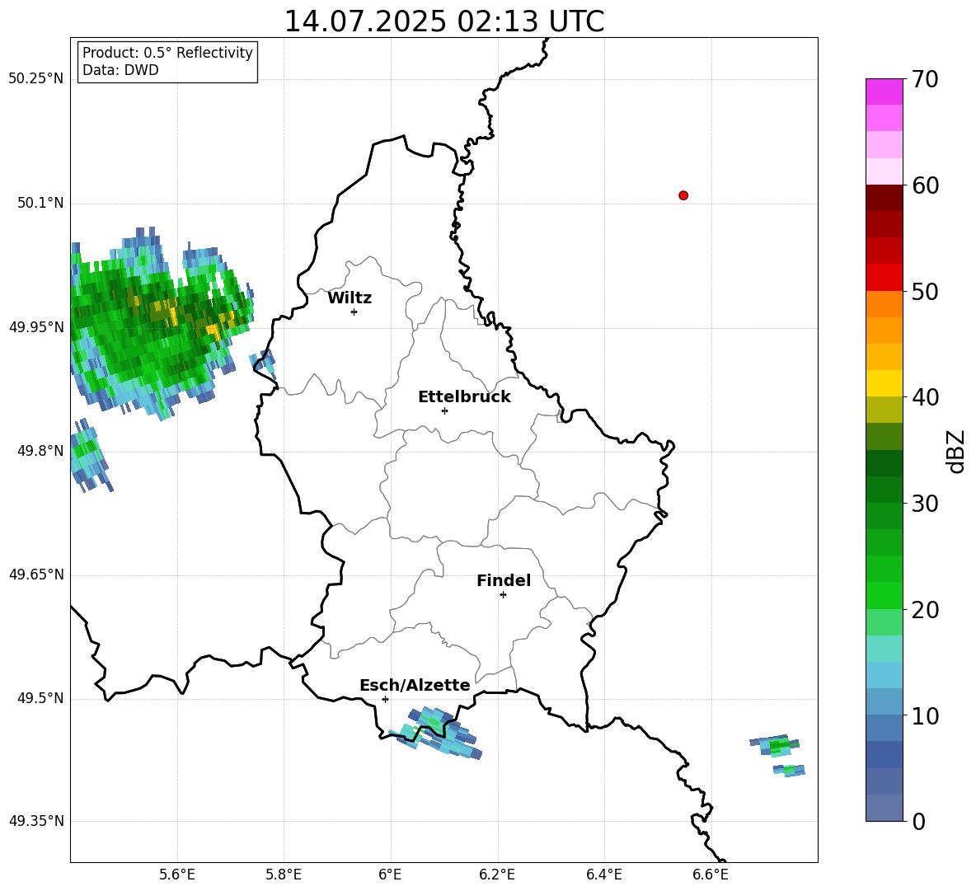Click the 50.1°N latitude label
Image resolution: width=976 pixels, height=891 pixels.
click(40, 204)
